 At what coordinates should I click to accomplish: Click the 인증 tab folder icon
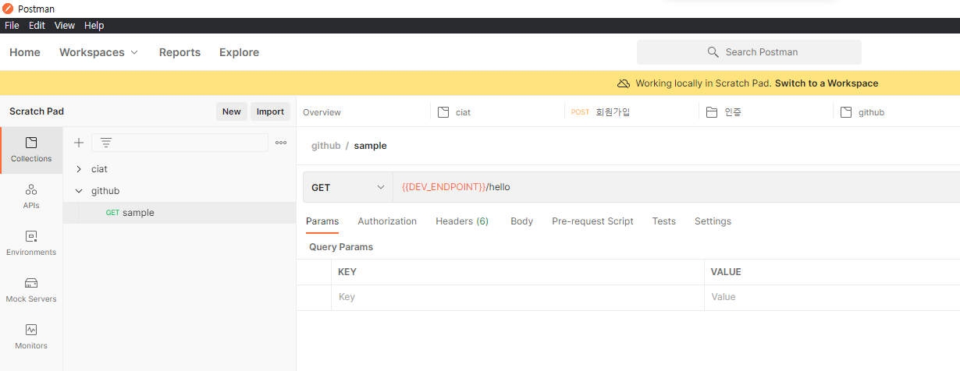pyautogui.click(x=711, y=112)
